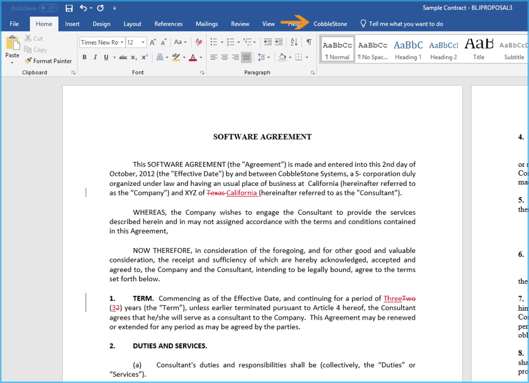The image size is (529, 383).
Task: Toggle Italic formatting
Action: click(x=95, y=57)
